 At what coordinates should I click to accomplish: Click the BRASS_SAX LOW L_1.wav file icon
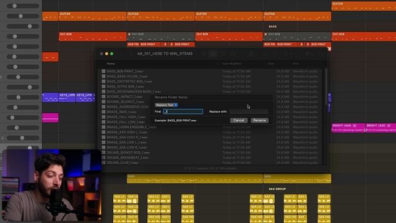(103, 142)
